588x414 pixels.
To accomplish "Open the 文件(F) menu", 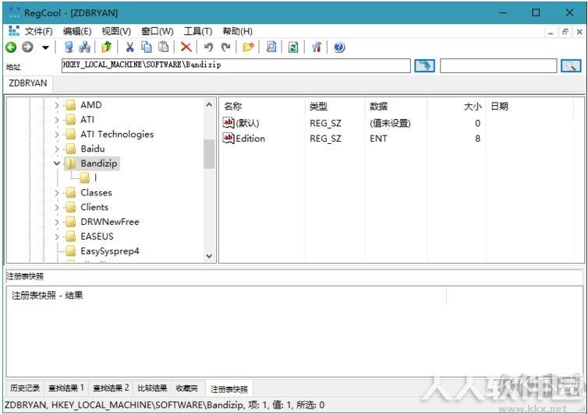I will click(x=39, y=31).
